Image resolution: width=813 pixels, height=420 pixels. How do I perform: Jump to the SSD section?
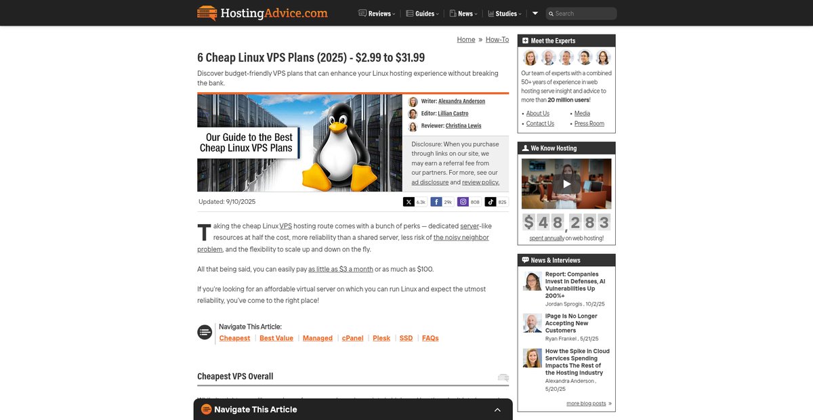[x=406, y=338]
